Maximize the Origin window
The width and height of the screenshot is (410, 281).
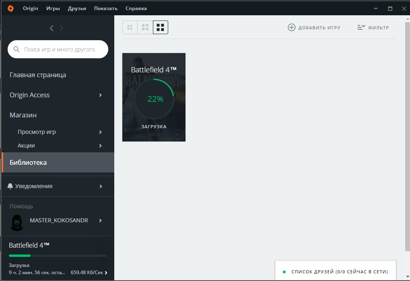click(390, 8)
